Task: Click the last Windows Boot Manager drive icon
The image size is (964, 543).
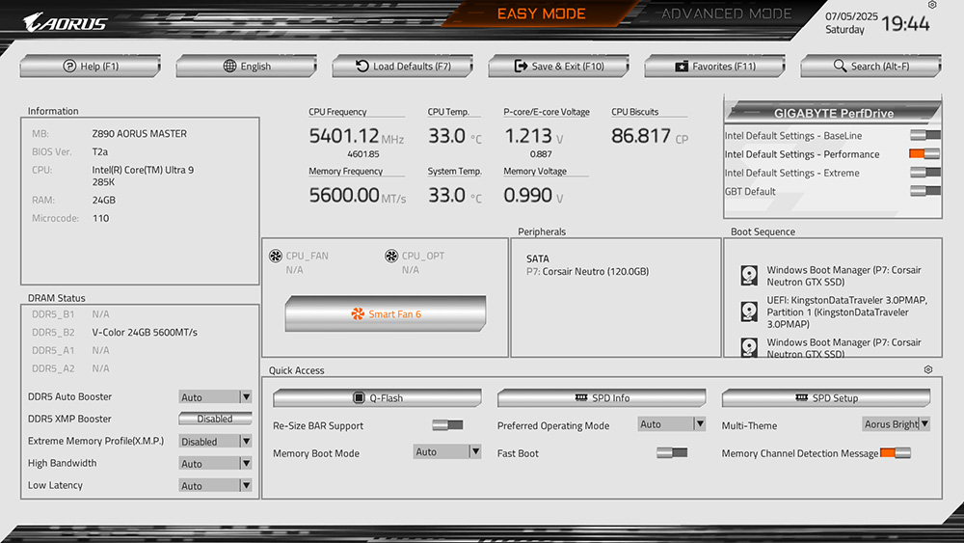Action: click(x=749, y=347)
